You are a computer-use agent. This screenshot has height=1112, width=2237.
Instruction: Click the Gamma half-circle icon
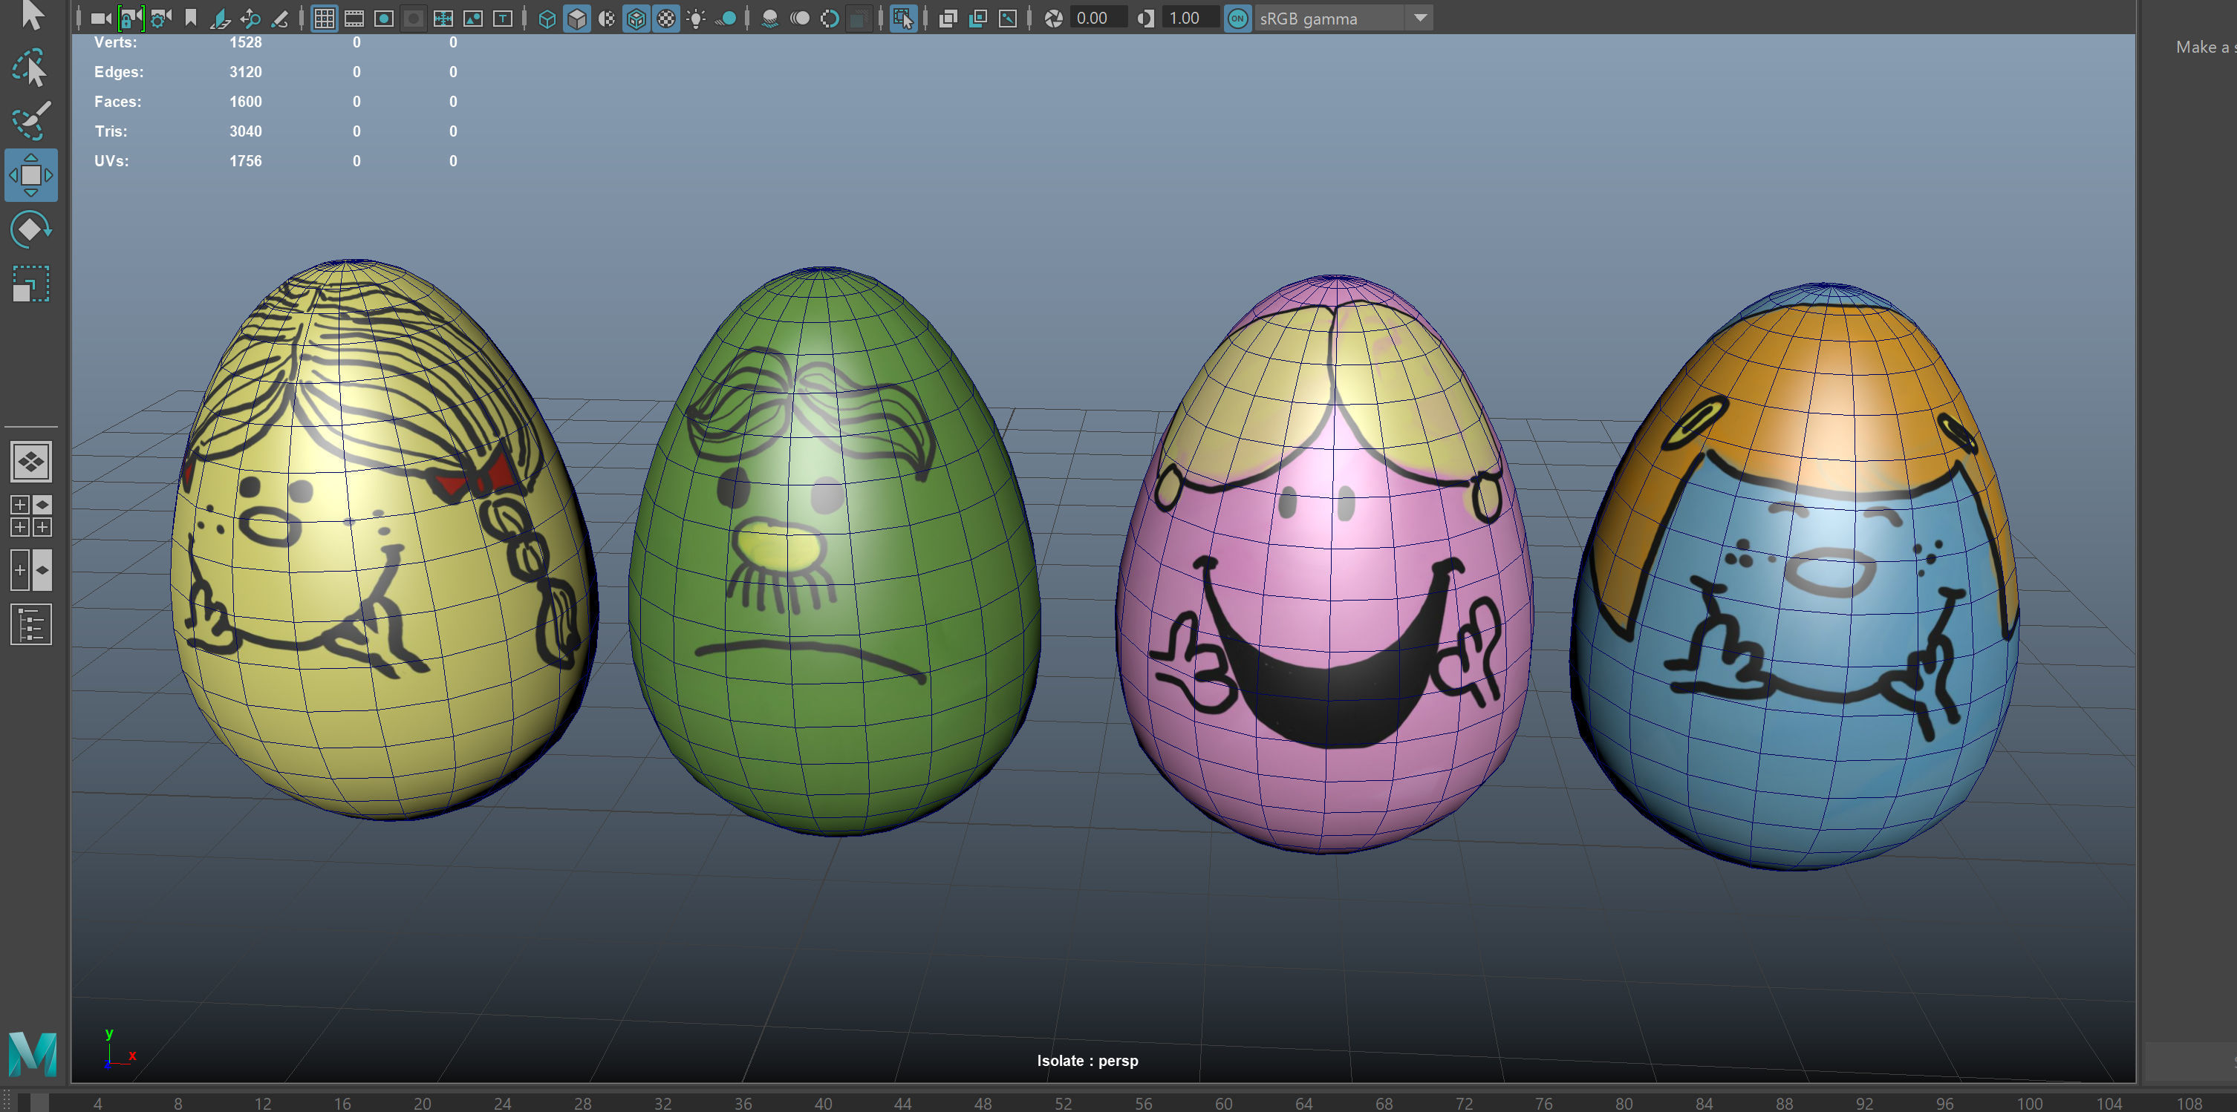[1145, 19]
